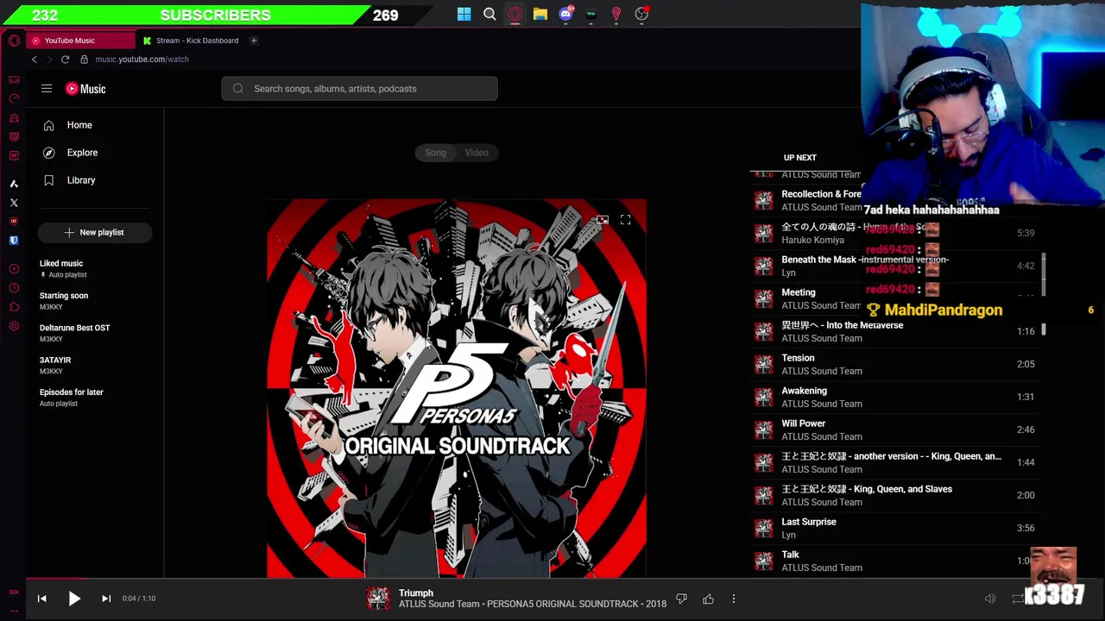Open the Liked music playlist
This screenshot has height=621, width=1105.
tap(95, 268)
